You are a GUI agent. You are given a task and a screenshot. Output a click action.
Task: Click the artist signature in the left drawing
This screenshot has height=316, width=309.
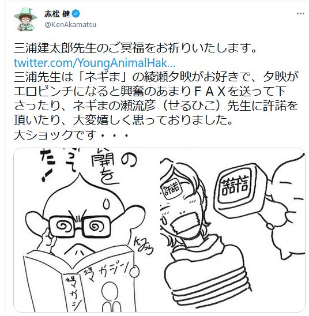click(143, 247)
